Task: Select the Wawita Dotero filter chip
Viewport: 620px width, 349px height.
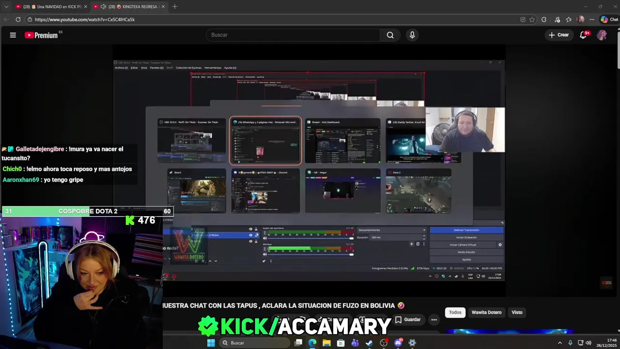Action: (x=486, y=312)
